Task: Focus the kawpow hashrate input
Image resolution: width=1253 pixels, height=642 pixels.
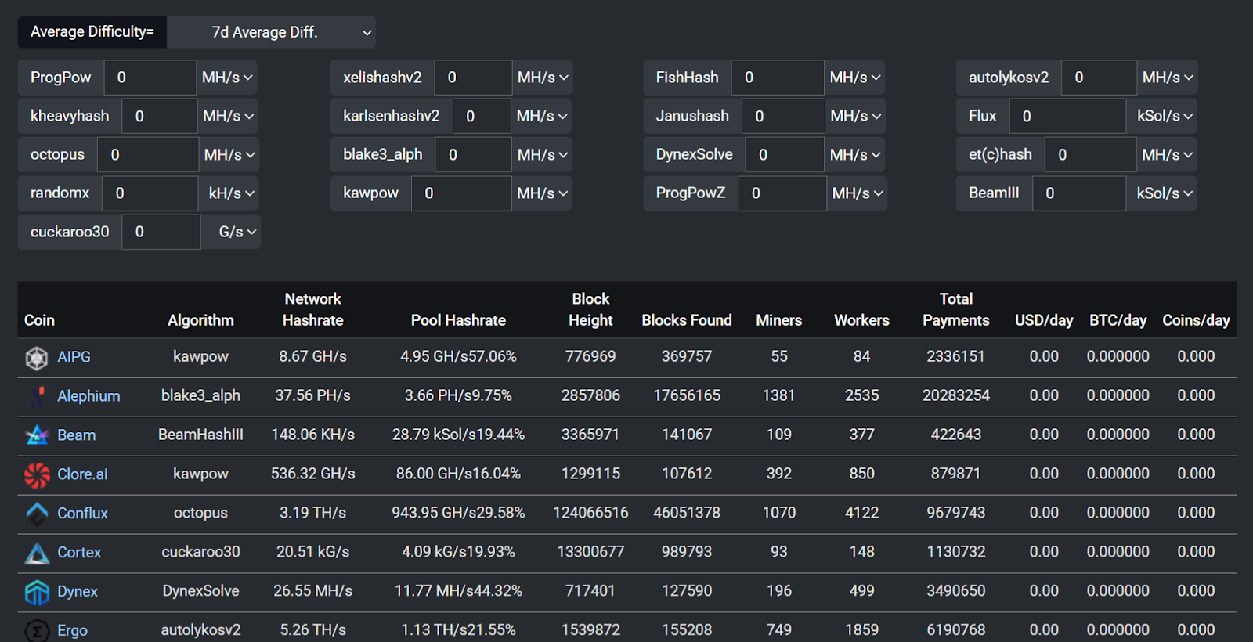Action: click(461, 193)
